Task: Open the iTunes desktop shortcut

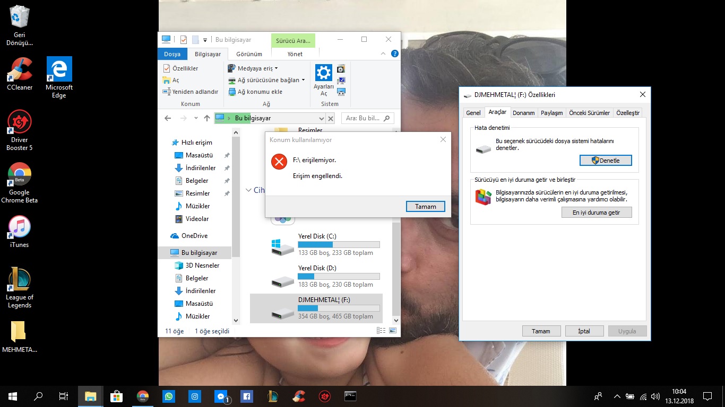Action: pos(20,232)
